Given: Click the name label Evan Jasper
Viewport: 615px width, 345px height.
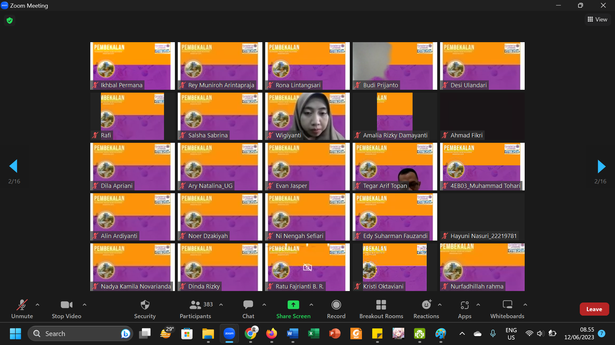Looking at the screenshot, I should coord(291,186).
